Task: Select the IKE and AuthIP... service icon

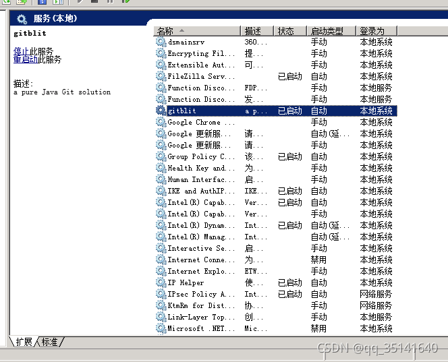Action: (161, 191)
